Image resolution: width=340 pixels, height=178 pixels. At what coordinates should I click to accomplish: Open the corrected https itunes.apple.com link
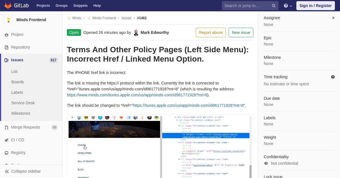tap(188, 105)
